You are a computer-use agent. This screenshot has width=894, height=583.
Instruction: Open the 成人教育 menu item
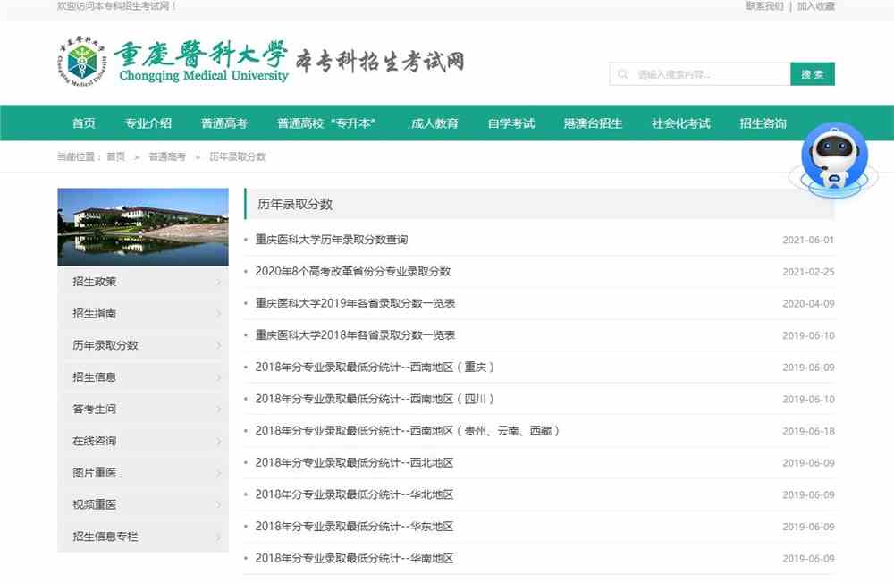[x=434, y=123]
